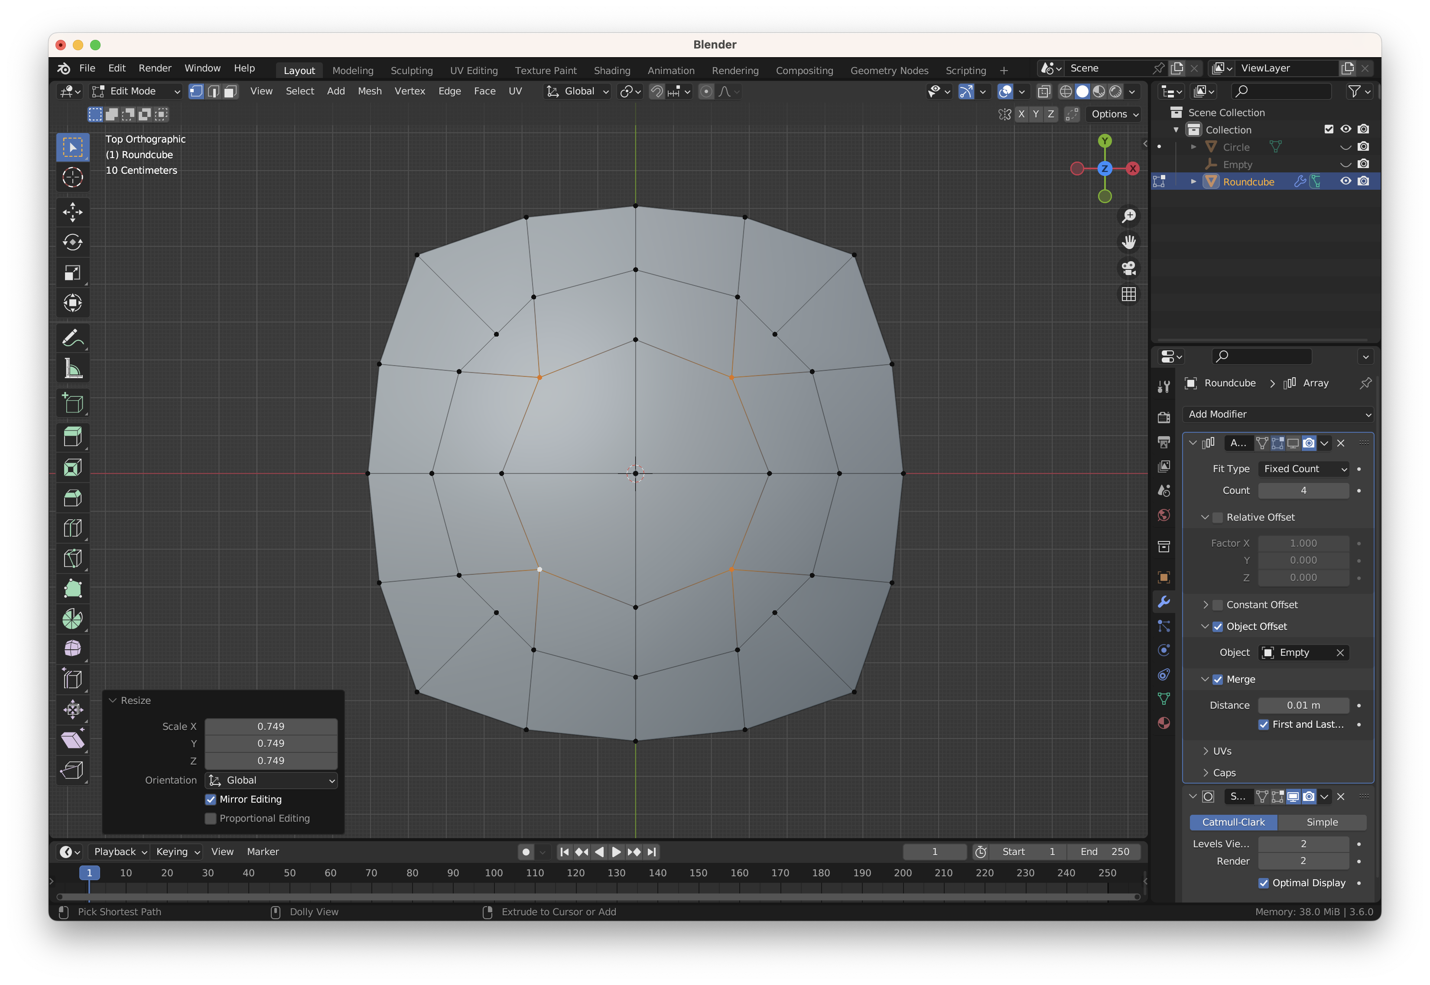Select the Poly Build tool
1430x985 pixels.
tap(72, 588)
